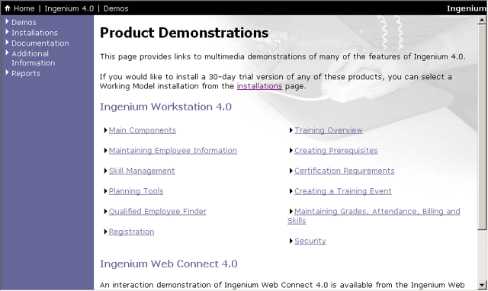Click bullet arrow beside Maintaining Employee Information
Image resolution: width=488 pixels, height=291 pixels.
[105, 150]
